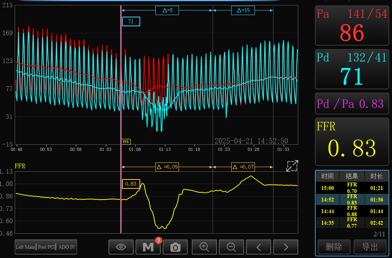Viewport: 392px width, 258px height.
Task: Select the Δ=19 pressure interval label
Action: (x=243, y=10)
